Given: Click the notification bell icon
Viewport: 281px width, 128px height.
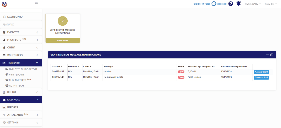Looking at the screenshot, I should [238, 4].
